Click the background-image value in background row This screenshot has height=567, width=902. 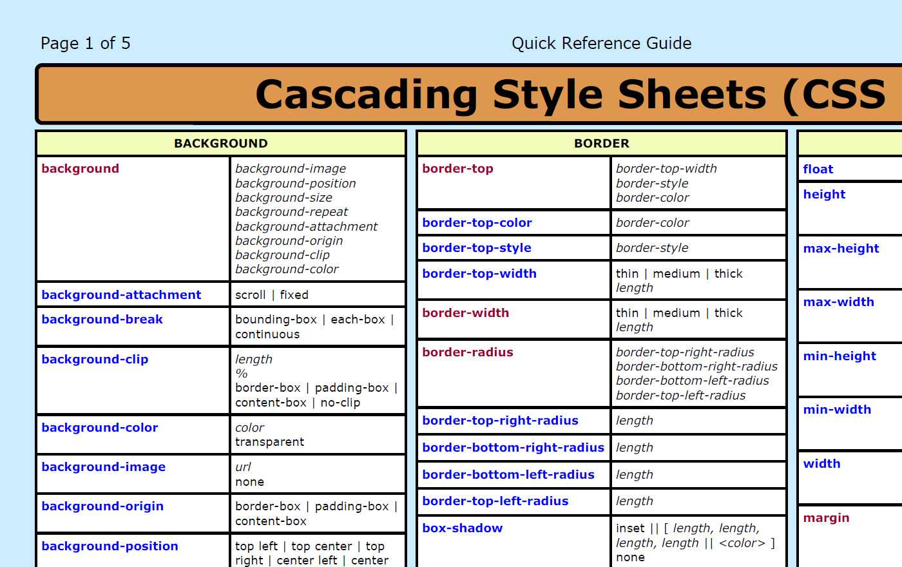(291, 169)
